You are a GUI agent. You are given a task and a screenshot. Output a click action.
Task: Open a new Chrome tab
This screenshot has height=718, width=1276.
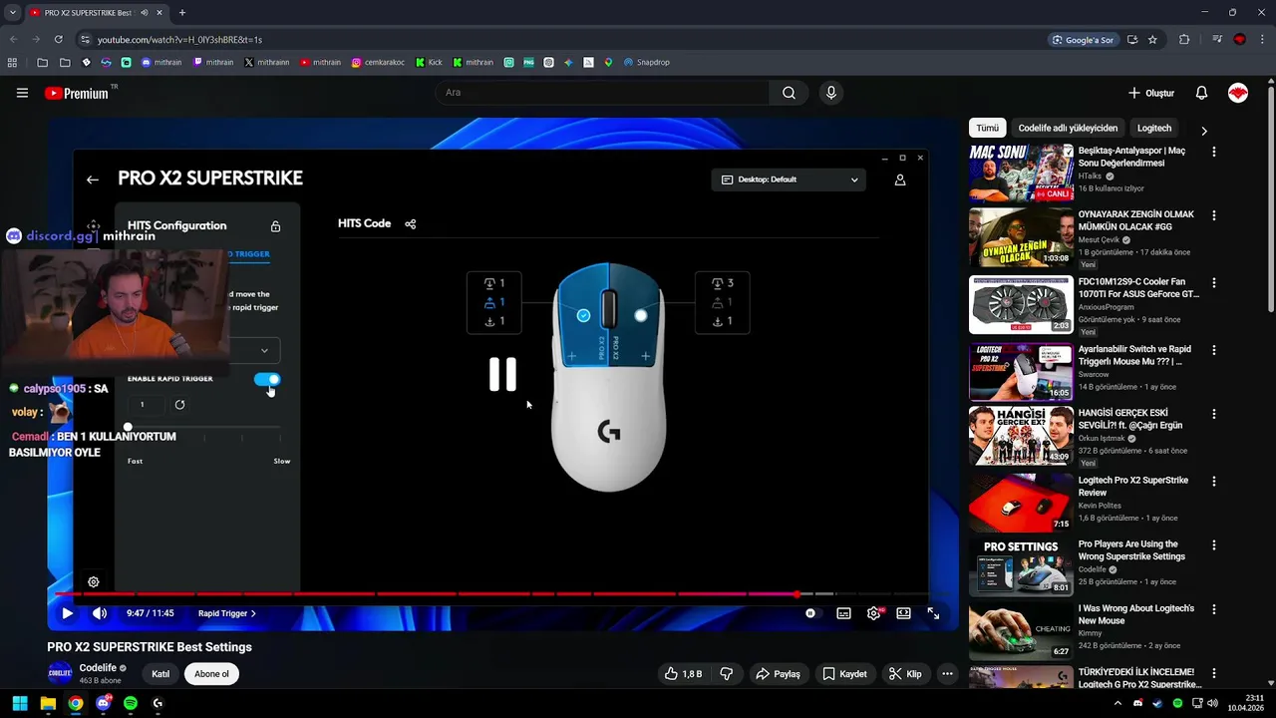coord(181,13)
